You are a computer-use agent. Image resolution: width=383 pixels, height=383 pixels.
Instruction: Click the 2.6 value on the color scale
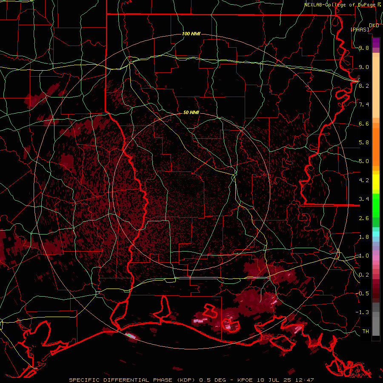pyautogui.click(x=364, y=218)
